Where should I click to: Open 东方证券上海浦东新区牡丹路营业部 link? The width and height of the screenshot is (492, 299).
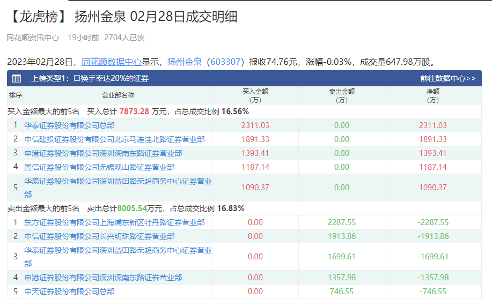[114, 222]
